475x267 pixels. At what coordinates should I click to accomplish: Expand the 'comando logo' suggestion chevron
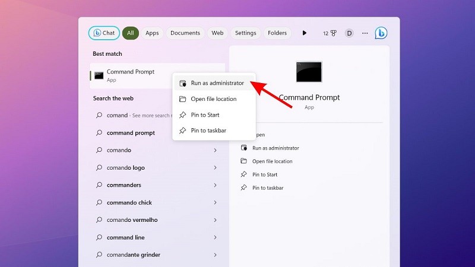(x=215, y=168)
